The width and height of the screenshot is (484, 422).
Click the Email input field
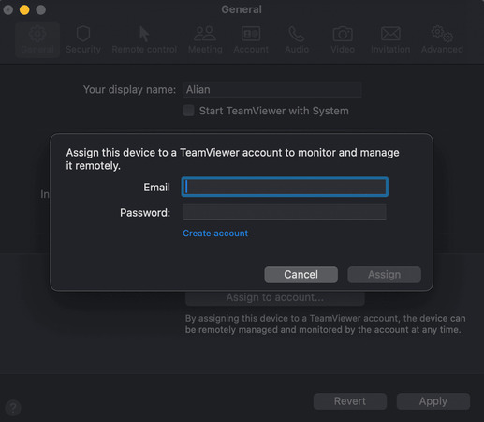[x=285, y=187]
